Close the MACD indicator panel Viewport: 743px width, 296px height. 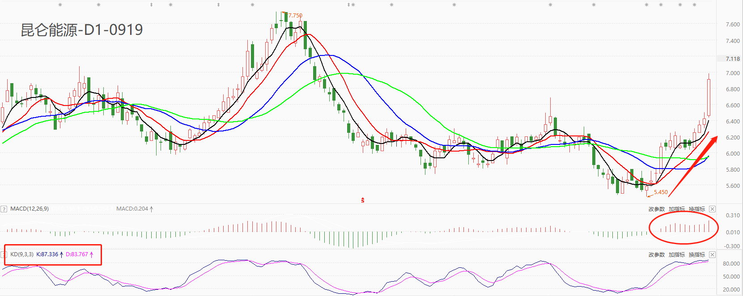[x=712, y=209]
